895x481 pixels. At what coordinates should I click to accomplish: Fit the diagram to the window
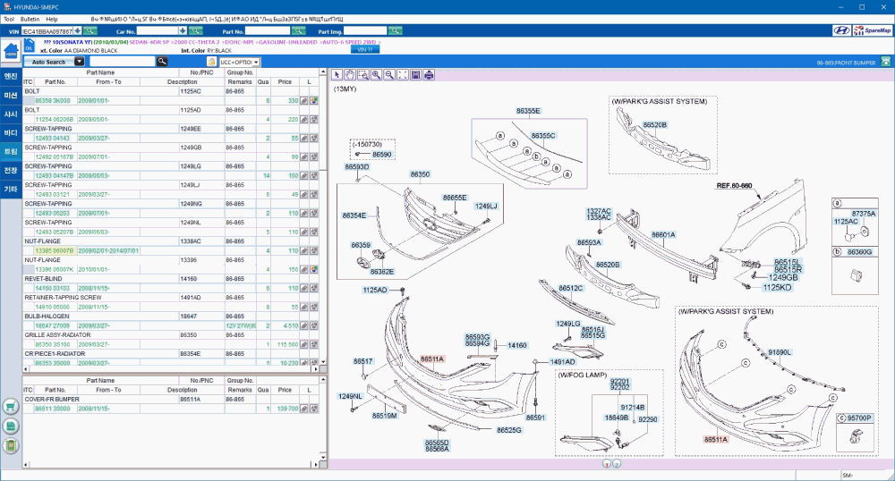point(403,75)
